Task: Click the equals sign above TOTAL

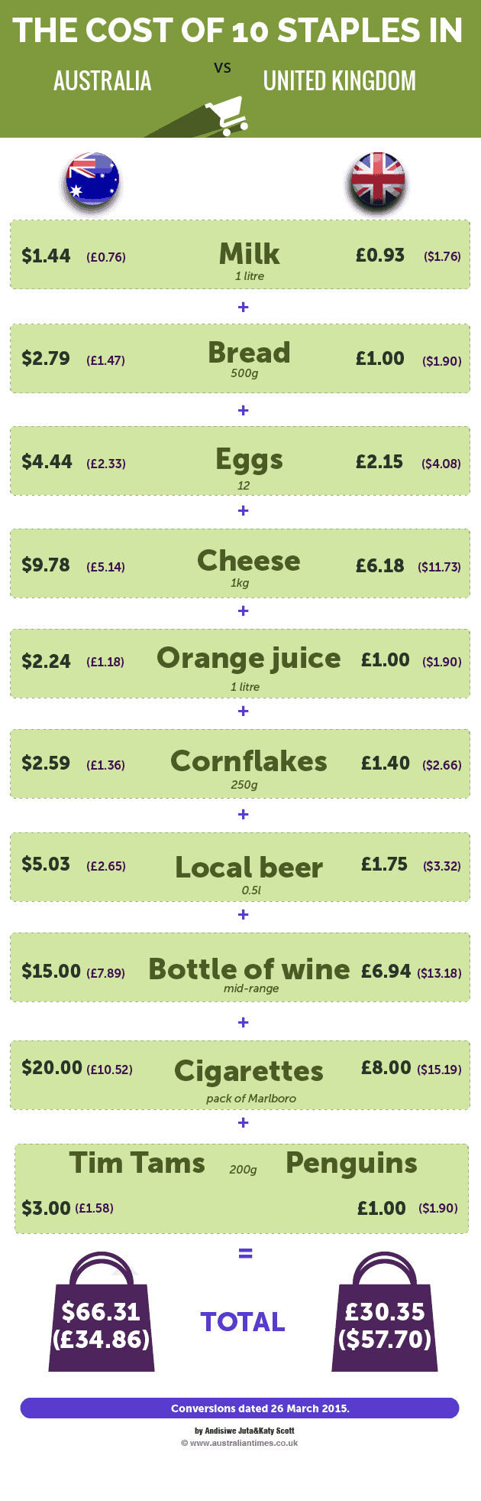Action: pyautogui.click(x=245, y=1253)
